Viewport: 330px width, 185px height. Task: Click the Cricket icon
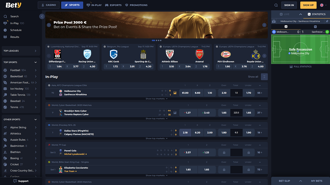[5, 165]
